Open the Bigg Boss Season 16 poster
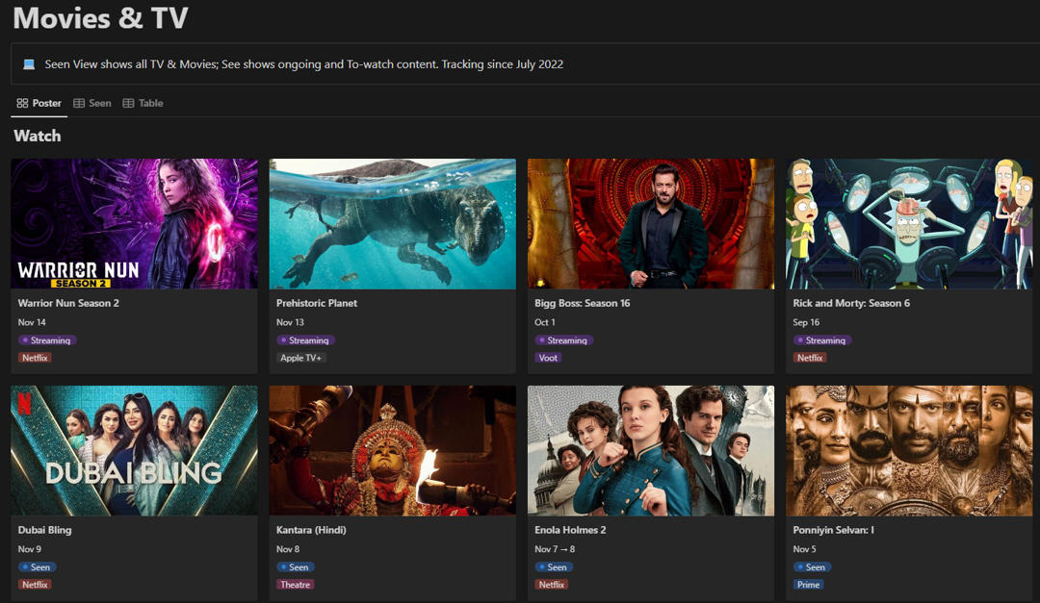Image resolution: width=1040 pixels, height=603 pixels. (x=651, y=224)
